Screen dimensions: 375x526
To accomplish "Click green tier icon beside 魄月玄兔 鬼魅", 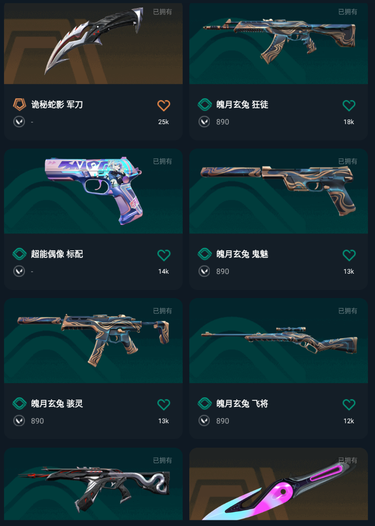I will click(205, 254).
